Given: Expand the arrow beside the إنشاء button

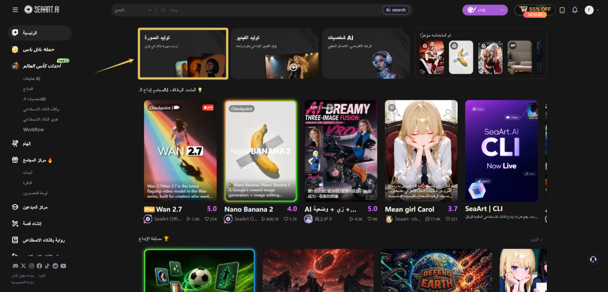Looking at the screenshot, I should 502,10.
